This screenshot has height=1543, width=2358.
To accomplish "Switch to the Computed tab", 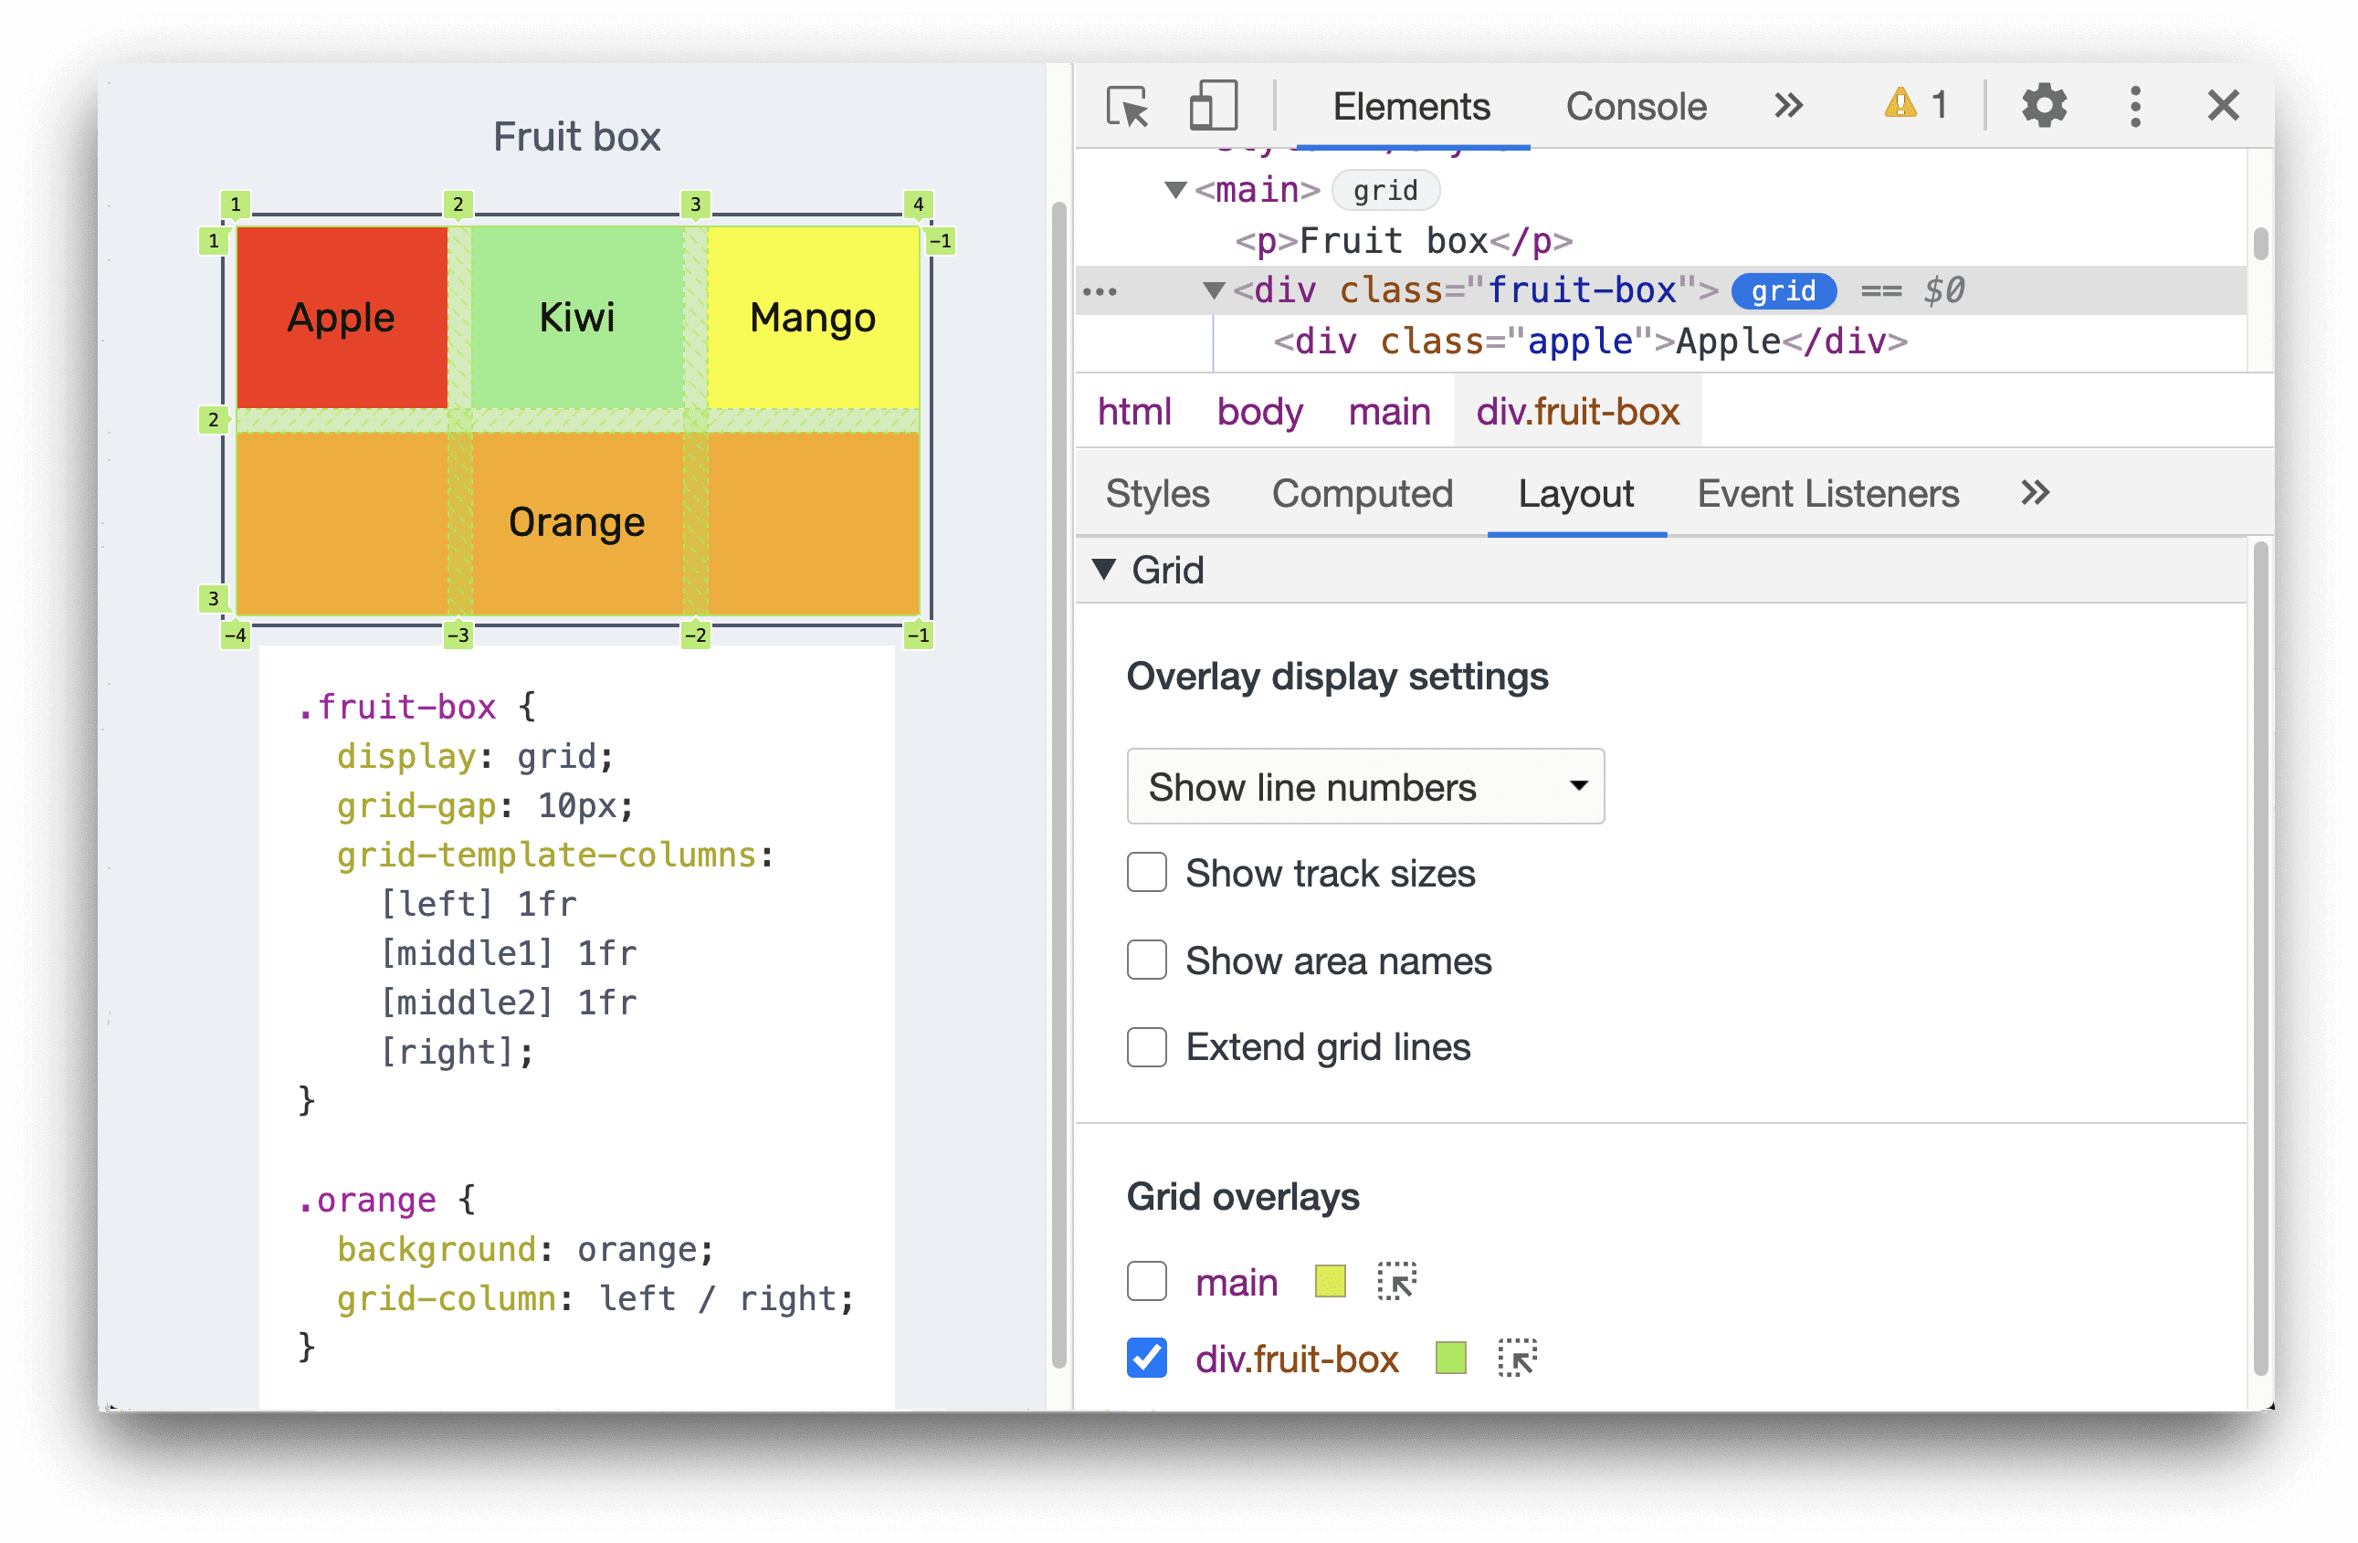I will tap(1361, 492).
